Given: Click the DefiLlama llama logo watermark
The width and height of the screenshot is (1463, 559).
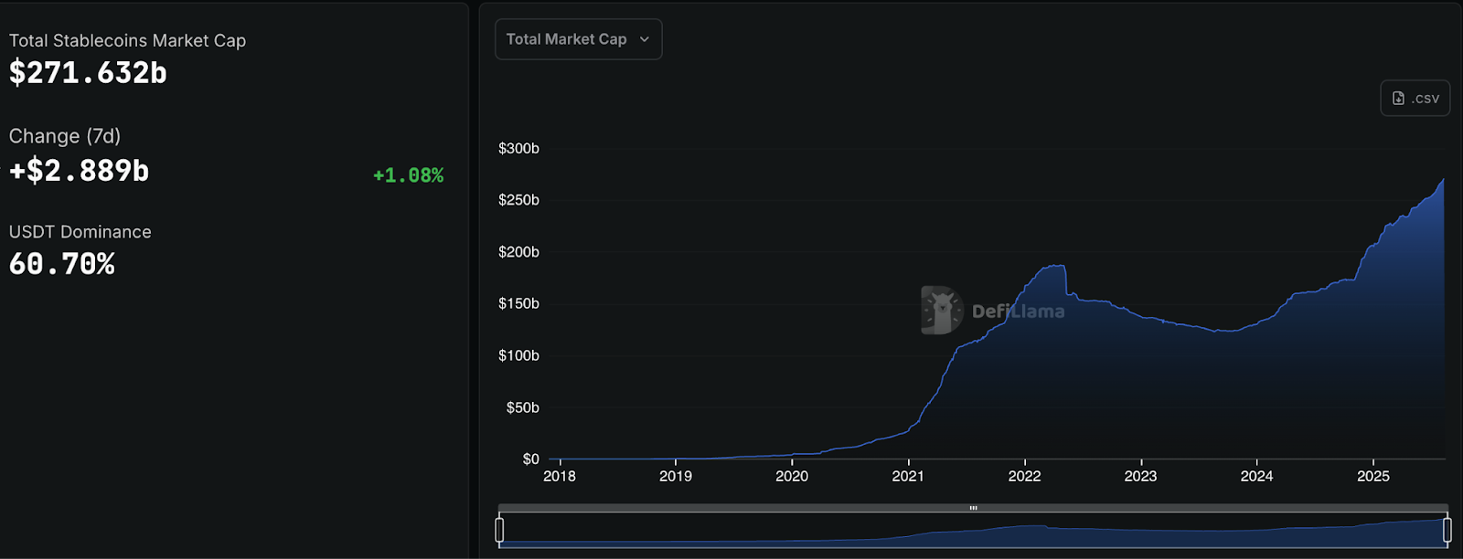Looking at the screenshot, I should pyautogui.click(x=941, y=311).
